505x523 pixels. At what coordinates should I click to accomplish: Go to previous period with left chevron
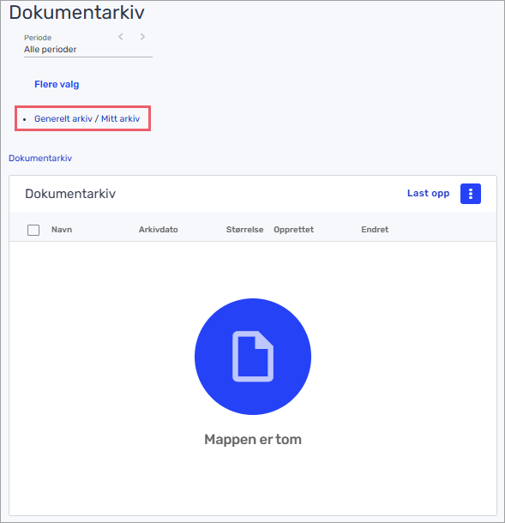tap(121, 37)
